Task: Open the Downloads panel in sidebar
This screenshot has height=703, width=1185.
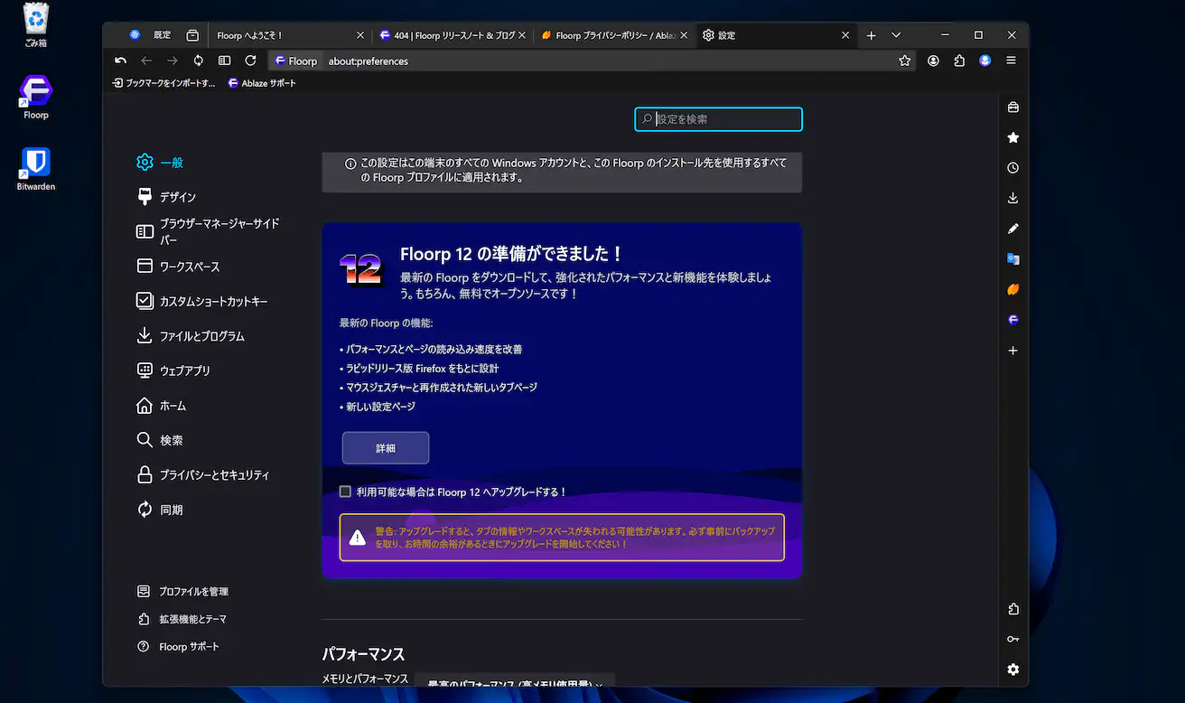Action: pyautogui.click(x=1012, y=198)
